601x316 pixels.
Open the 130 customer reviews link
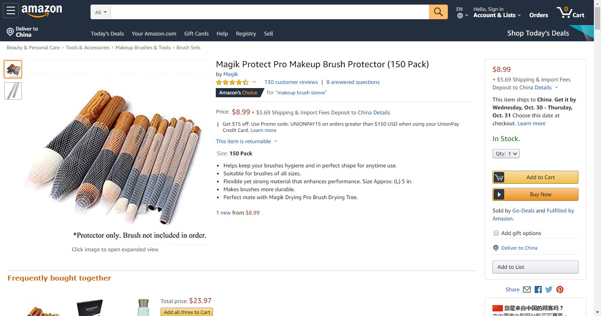(291, 82)
